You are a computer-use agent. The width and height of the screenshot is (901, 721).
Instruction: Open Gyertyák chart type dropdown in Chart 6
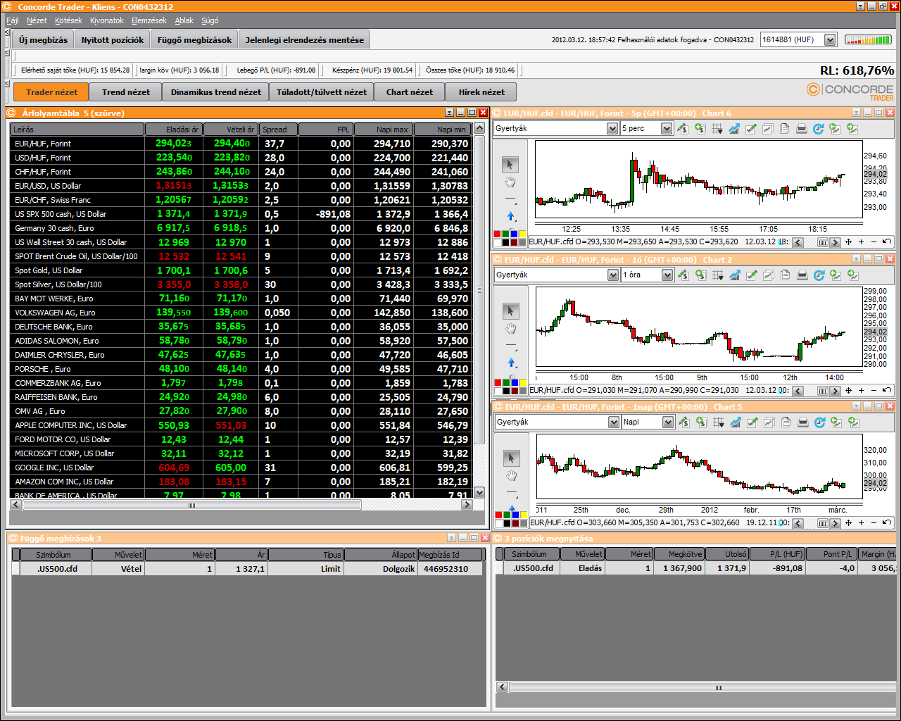point(612,129)
